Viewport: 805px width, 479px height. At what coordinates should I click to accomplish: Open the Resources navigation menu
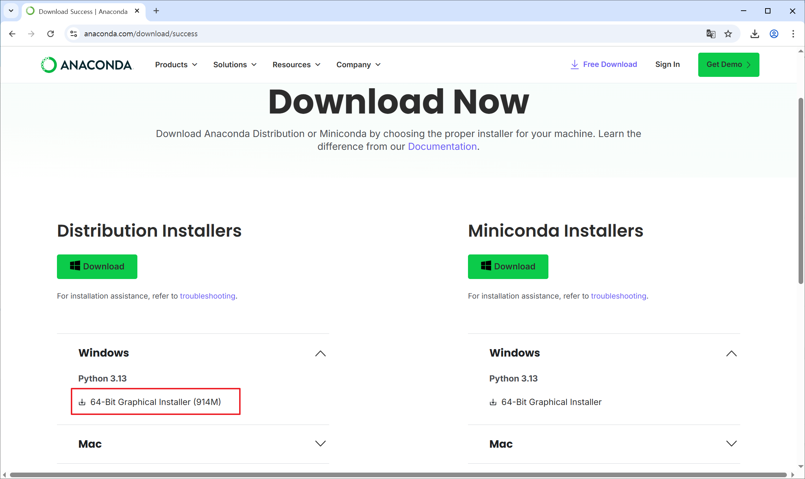tap(296, 65)
